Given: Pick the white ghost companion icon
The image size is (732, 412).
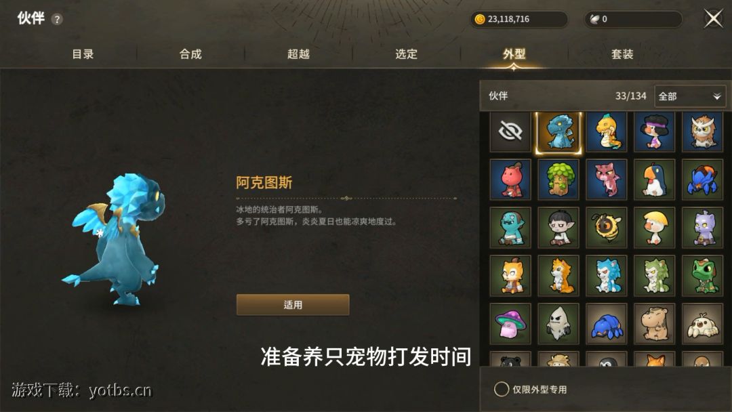Looking at the screenshot, I should (x=558, y=324).
